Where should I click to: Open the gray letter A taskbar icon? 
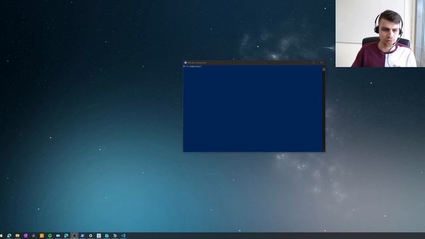(34, 236)
